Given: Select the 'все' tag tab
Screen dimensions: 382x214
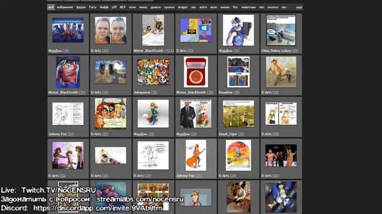Looking at the screenshot, I should (x=51, y=7).
